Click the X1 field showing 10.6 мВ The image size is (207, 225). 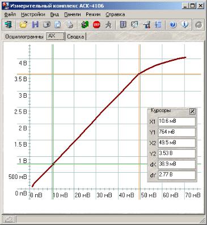(176, 122)
